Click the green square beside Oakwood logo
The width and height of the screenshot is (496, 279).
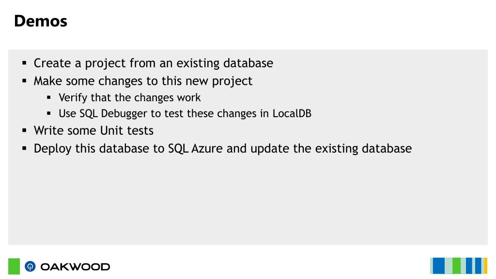14,266
